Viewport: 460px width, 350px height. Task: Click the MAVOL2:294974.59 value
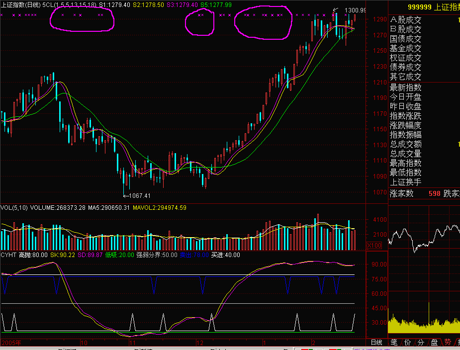159,208
